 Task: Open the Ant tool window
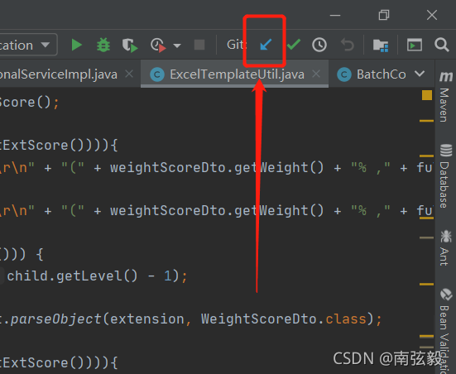tap(445, 247)
